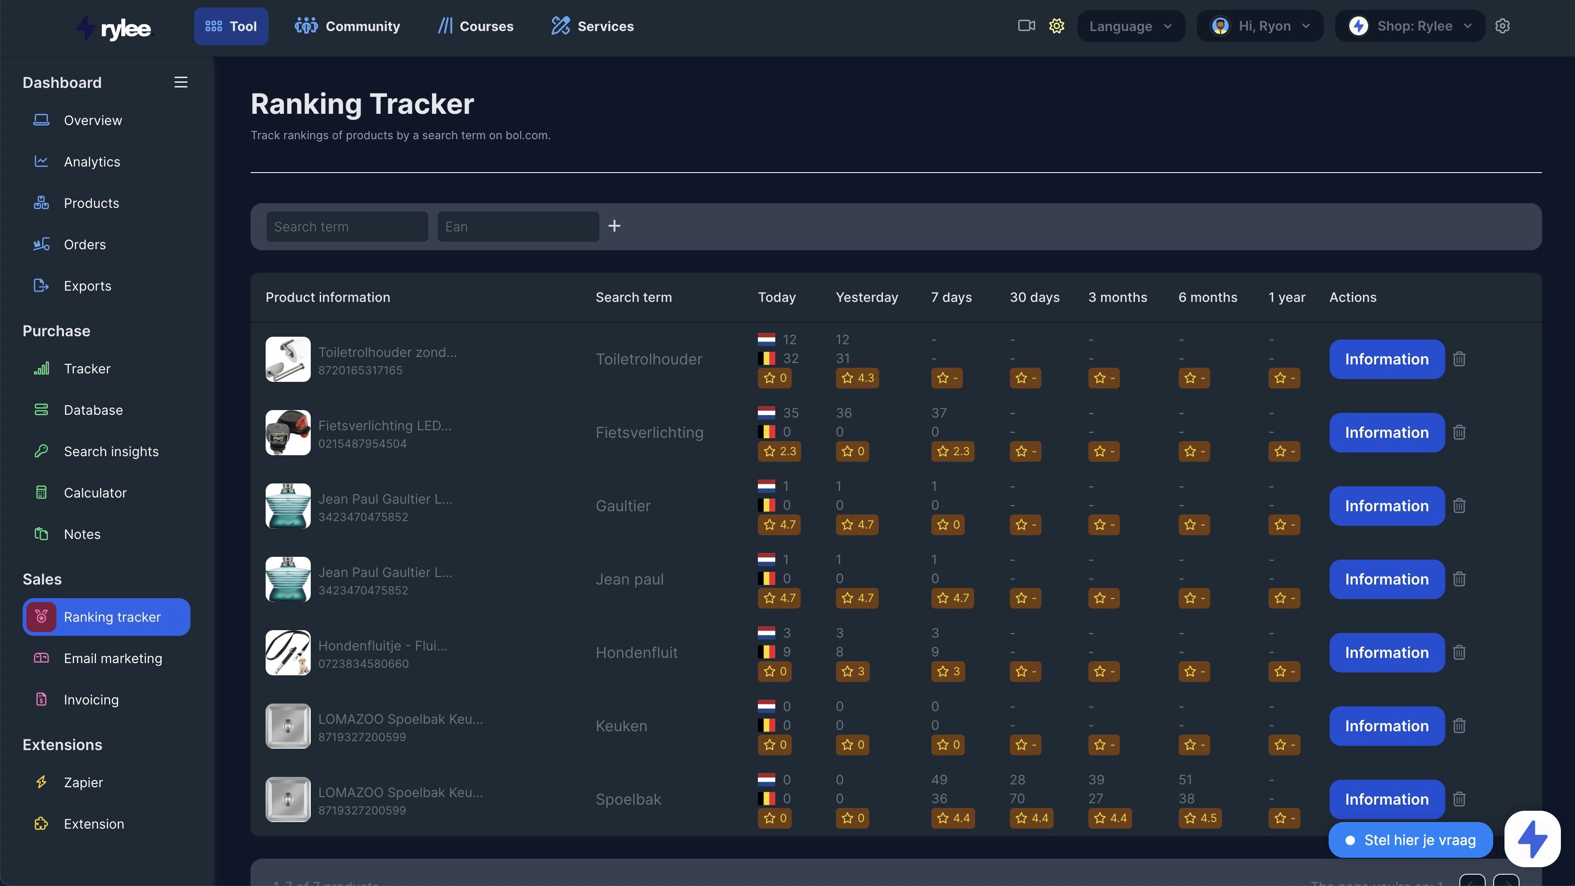This screenshot has height=886, width=1575.
Task: Click the Products boxes icon
Action: click(41, 203)
